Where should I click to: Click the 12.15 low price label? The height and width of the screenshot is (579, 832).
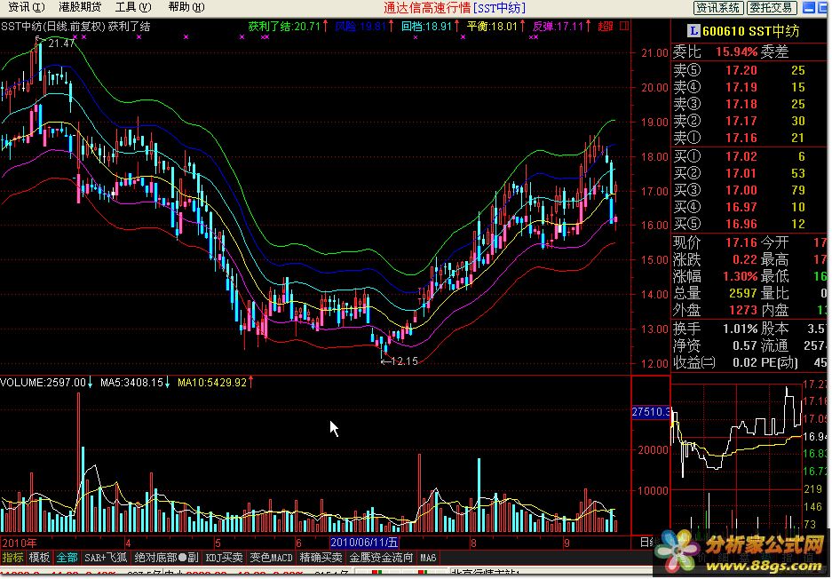(404, 361)
